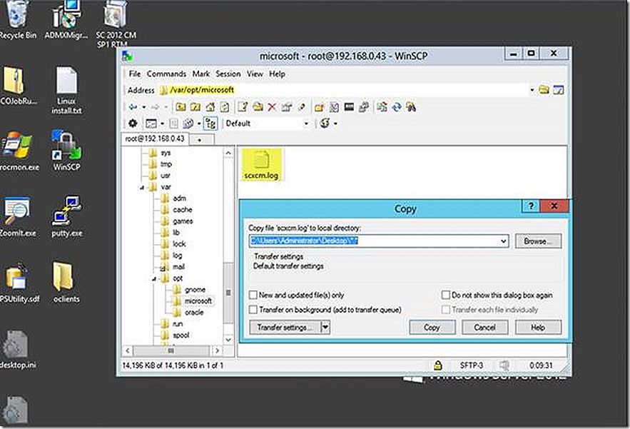Check Do not show this dialog box again
This screenshot has height=429, width=630.
pyautogui.click(x=446, y=295)
